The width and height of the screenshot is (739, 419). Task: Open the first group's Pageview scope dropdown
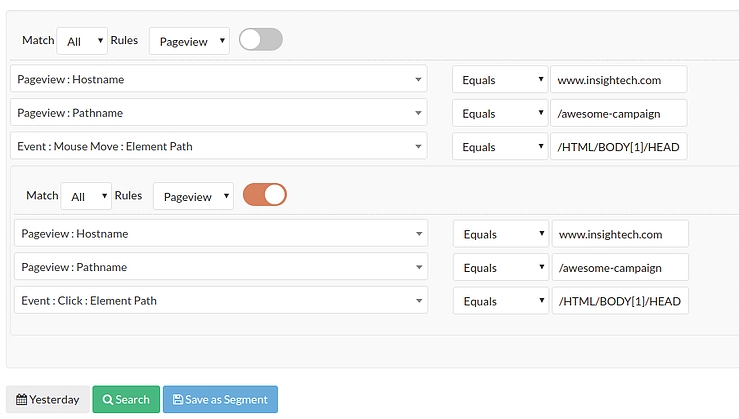[189, 41]
